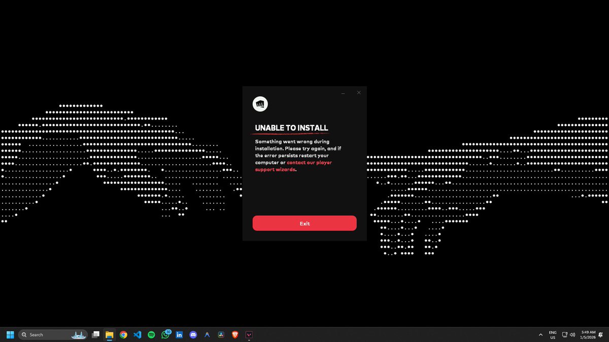The image size is (609, 342).
Task: Select the UNABLE TO INSTALL heading text
Action: click(291, 128)
